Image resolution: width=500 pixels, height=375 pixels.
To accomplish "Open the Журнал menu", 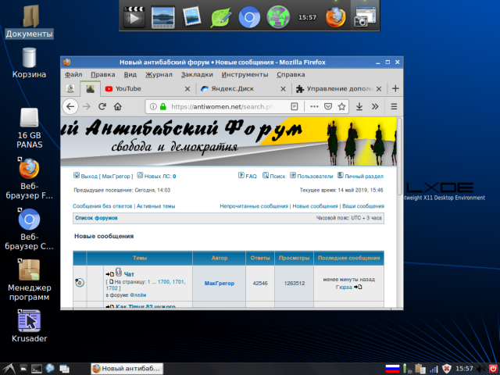I will click(159, 75).
